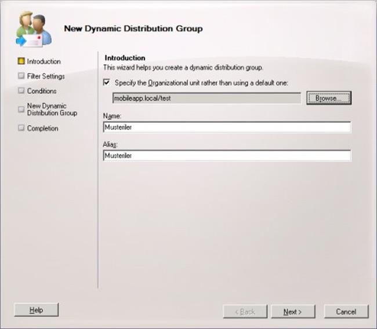Select the New Dynamic Distribution Group step label
377x329 pixels.
coord(52,109)
